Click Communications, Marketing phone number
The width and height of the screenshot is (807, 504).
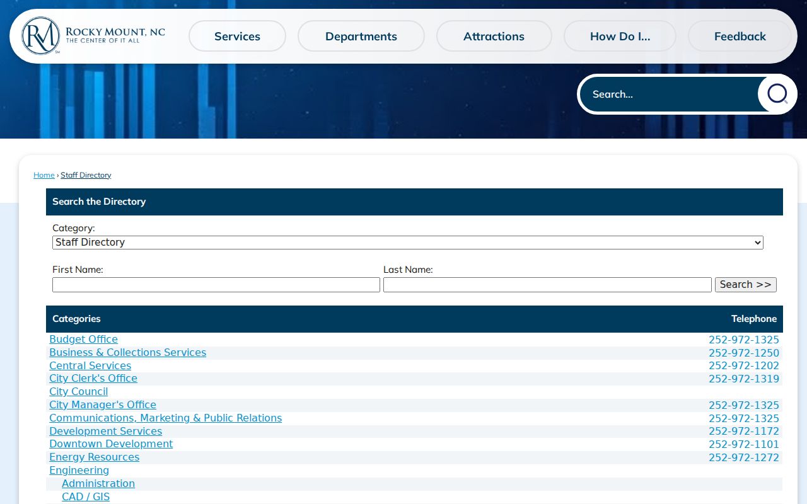pyautogui.click(x=744, y=419)
